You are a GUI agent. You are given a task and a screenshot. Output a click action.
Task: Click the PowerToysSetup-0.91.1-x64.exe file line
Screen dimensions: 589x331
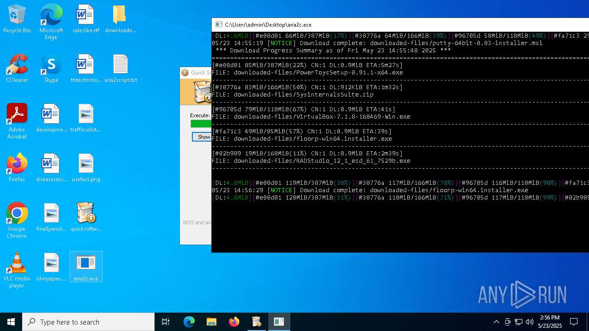click(307, 73)
